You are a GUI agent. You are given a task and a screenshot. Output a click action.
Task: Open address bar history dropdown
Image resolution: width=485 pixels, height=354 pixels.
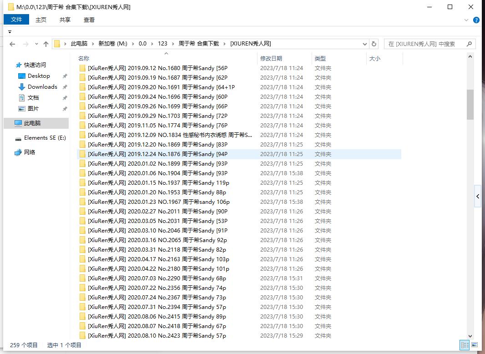tap(365, 44)
